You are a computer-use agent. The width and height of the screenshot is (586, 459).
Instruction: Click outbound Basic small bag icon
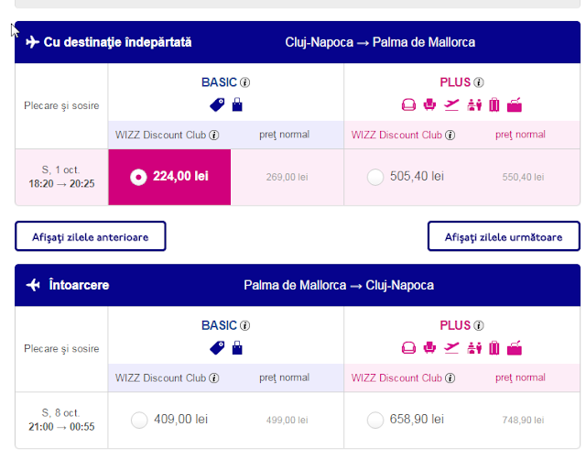click(237, 104)
